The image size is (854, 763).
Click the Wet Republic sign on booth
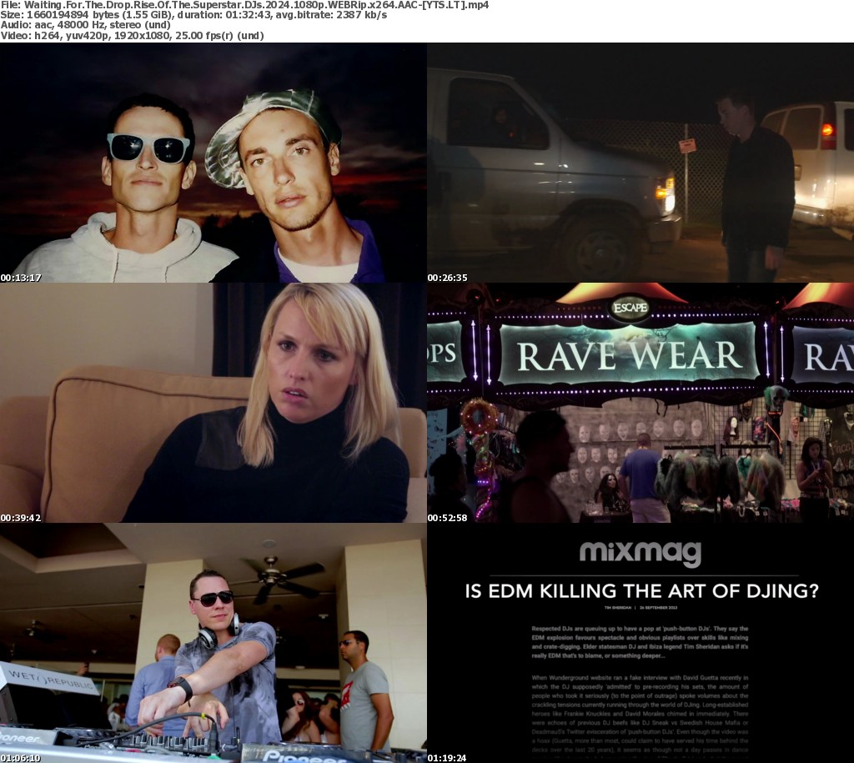click(51, 679)
